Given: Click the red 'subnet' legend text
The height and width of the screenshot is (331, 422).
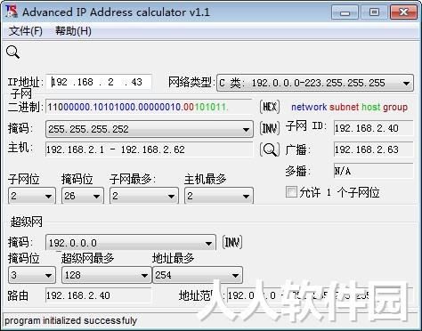Looking at the screenshot, I should tap(345, 107).
